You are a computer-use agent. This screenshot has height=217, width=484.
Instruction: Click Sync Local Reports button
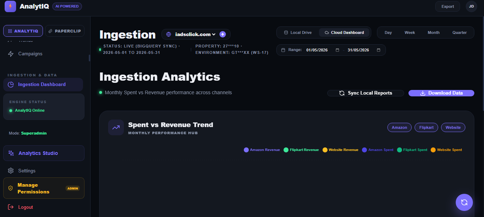366,93
